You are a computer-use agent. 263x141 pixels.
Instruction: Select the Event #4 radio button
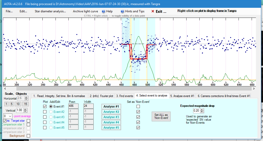[51, 122]
